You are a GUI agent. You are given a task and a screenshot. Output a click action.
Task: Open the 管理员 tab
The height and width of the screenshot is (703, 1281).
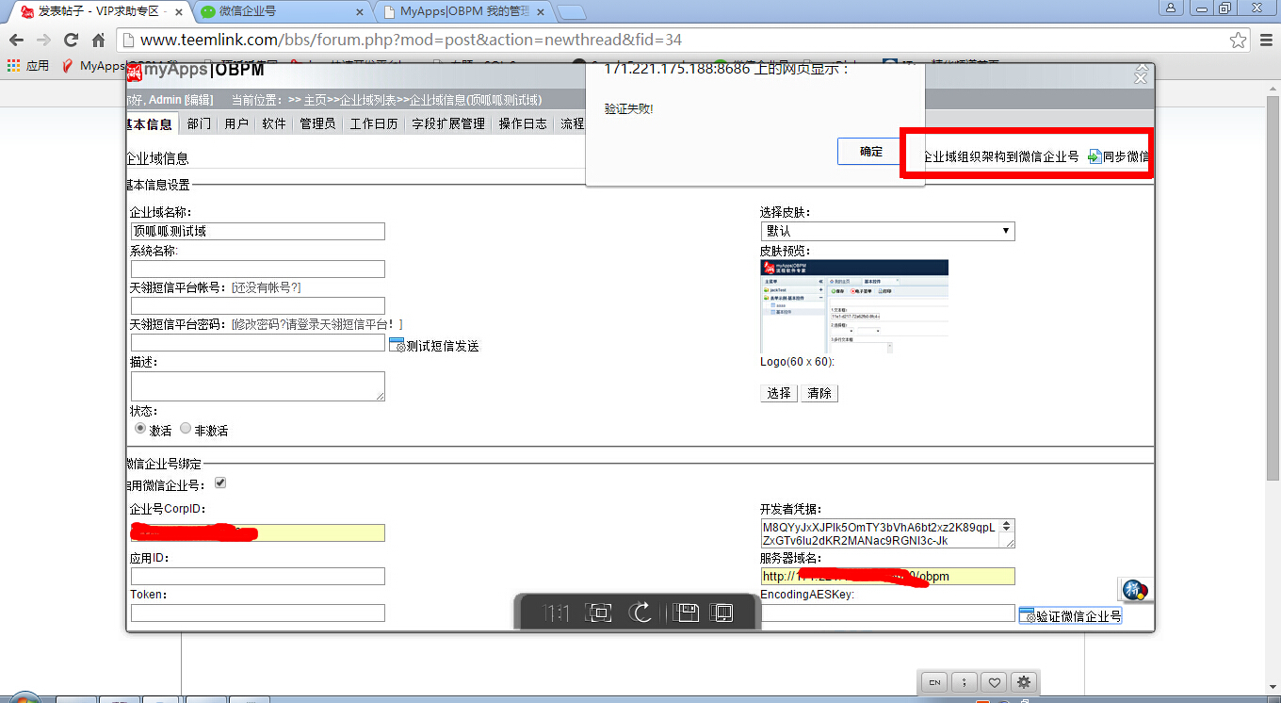pyautogui.click(x=317, y=123)
